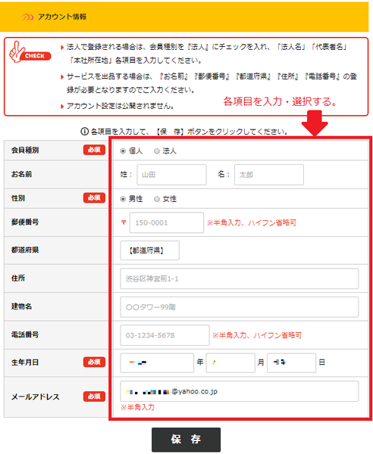This screenshot has width=373, height=454.
Task: Click the CHECK pointing hand icon
Action: [30, 52]
